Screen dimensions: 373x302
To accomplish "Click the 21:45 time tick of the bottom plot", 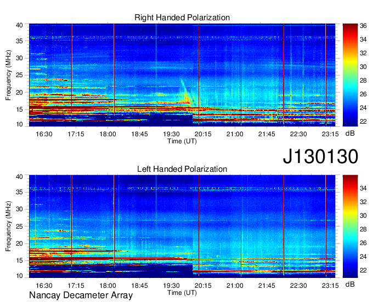I will click(267, 286).
